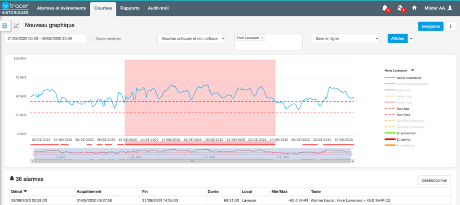The image size is (460, 205).
Task: Open the Base en ligne dropdown
Action: [345, 39]
